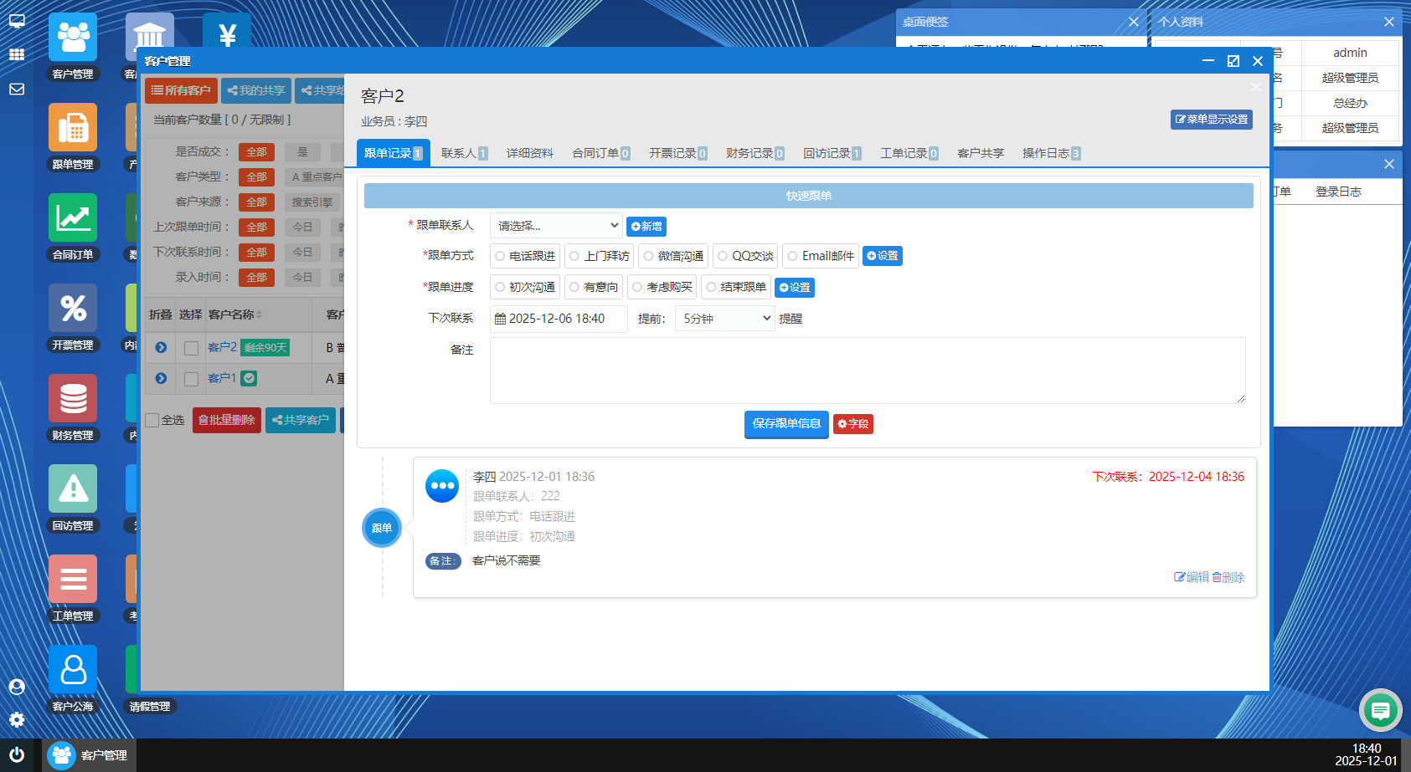Open the 开票管理 percent icon
The image size is (1411, 772).
pos(73,309)
